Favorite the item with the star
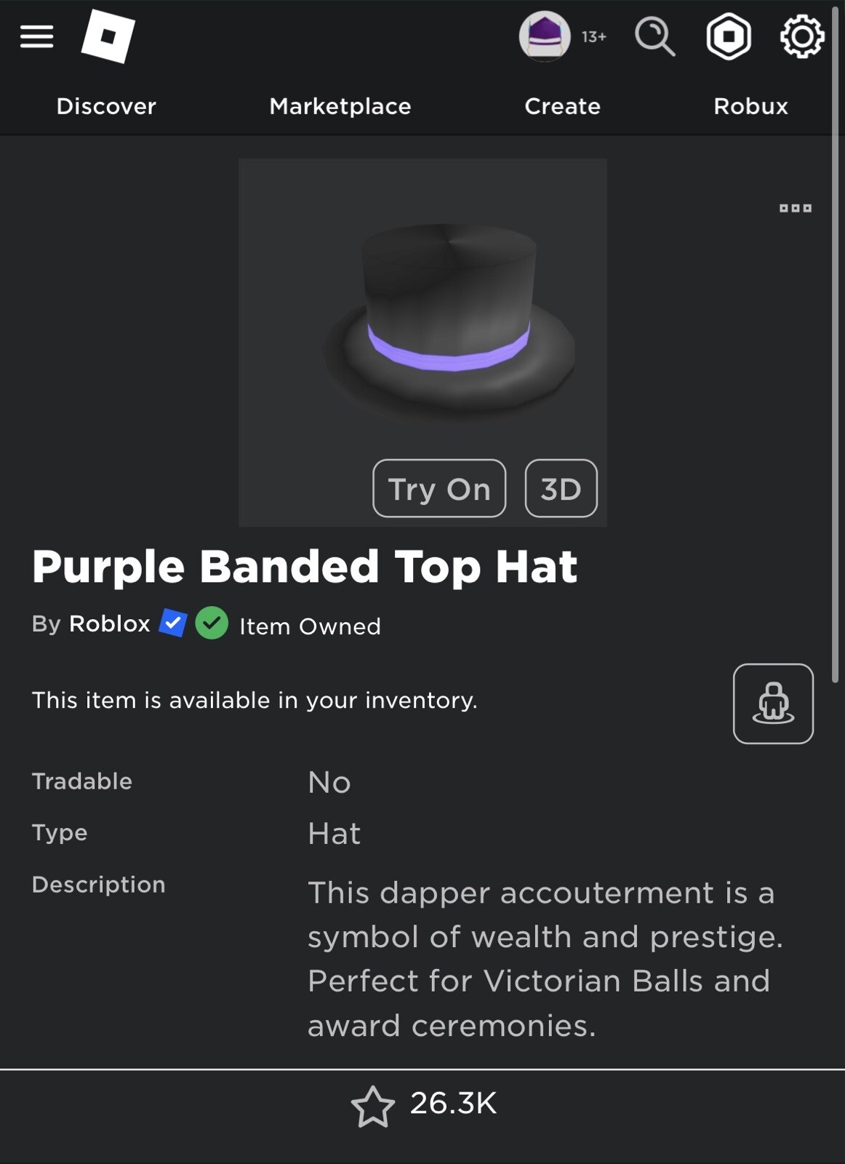 point(372,1107)
